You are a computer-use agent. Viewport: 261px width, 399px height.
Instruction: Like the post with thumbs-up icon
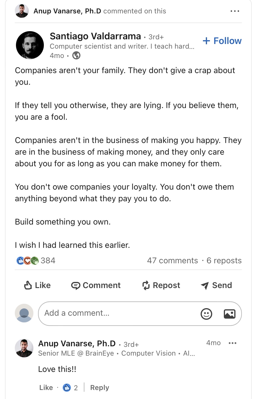(28, 285)
